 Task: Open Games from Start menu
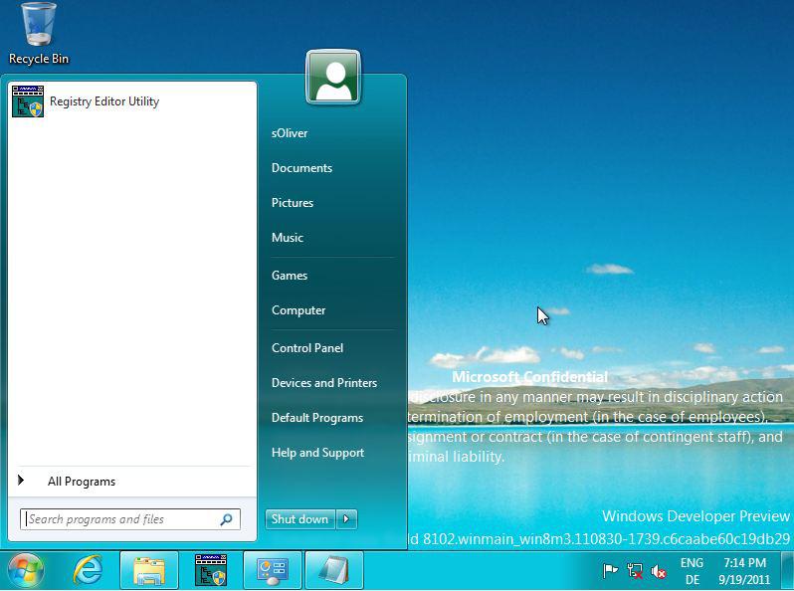(x=290, y=276)
